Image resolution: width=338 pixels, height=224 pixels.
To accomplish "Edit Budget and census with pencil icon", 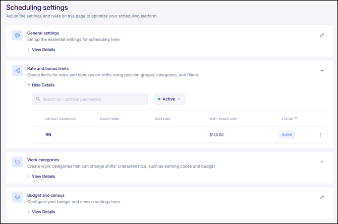I will coord(322,197).
